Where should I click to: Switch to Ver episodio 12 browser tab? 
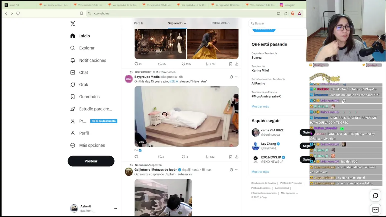coord(87,5)
